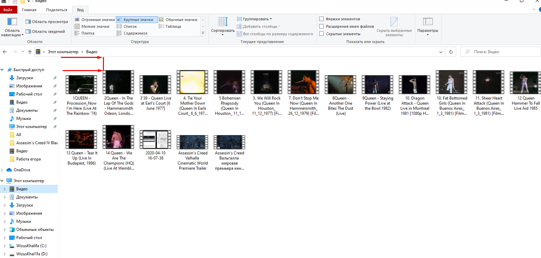Open Музыка in Quick access
This screenshot has height=258, width=541.
click(x=23, y=119)
